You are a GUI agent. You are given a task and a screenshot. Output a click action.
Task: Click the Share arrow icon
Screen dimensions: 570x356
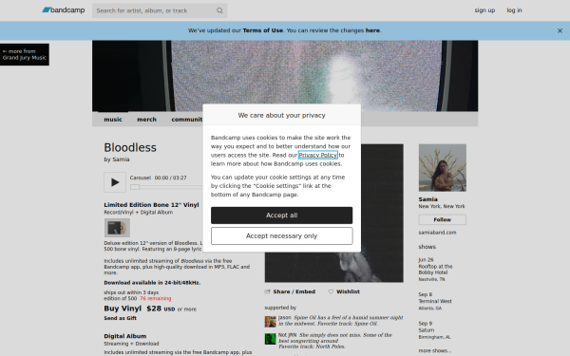(268, 291)
